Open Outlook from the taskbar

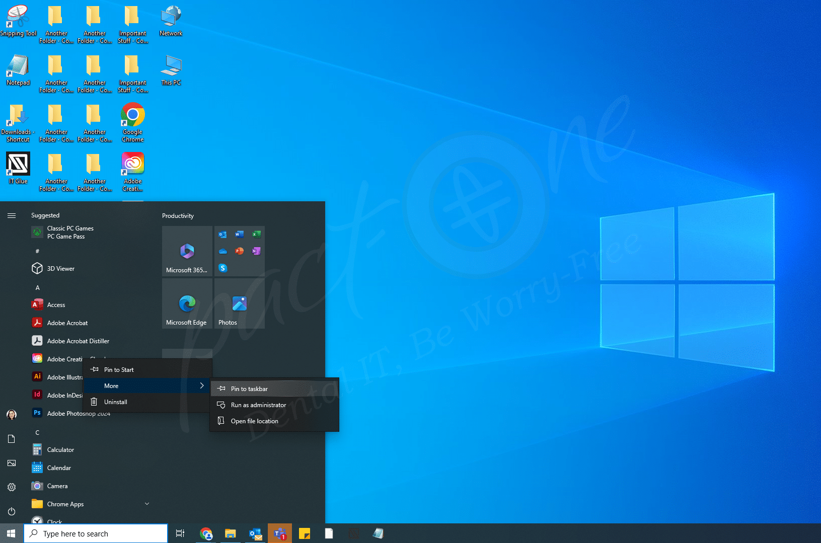click(255, 533)
